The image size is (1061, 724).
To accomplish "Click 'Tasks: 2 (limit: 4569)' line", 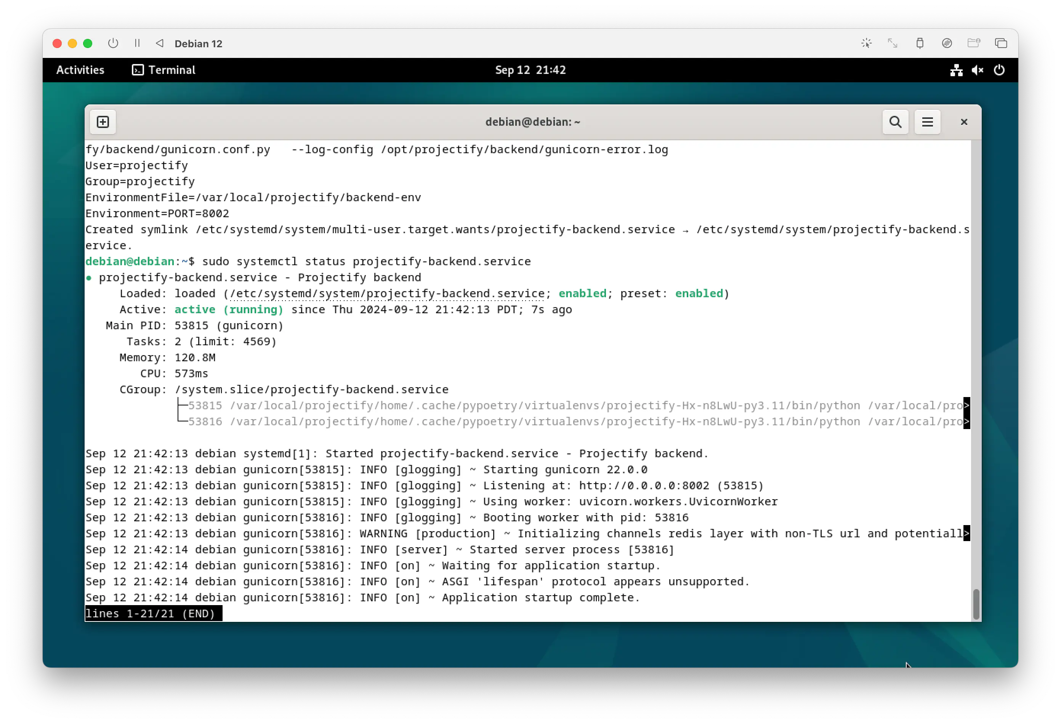I will (x=201, y=341).
